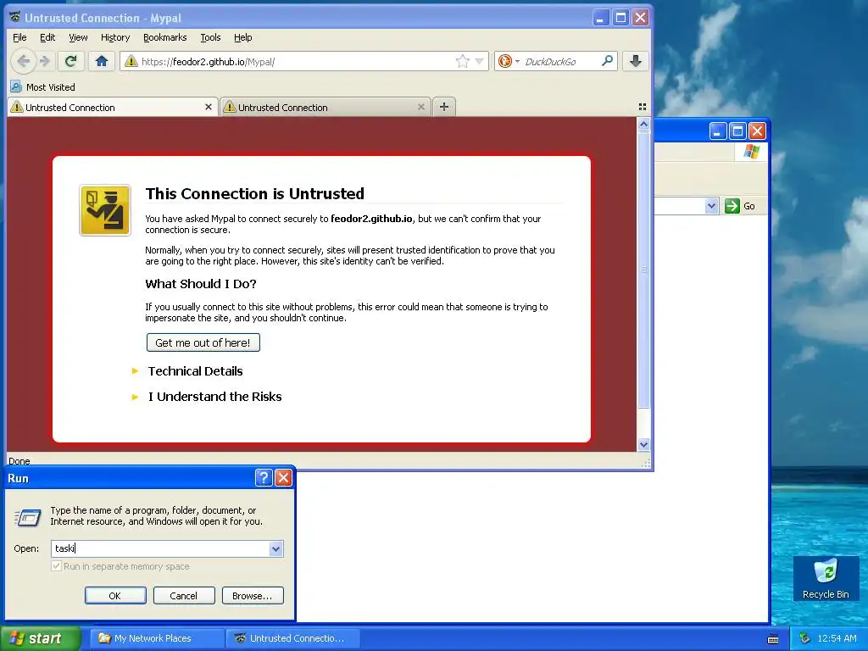Image resolution: width=868 pixels, height=651 pixels.
Task: Reload the current page
Action: [70, 61]
